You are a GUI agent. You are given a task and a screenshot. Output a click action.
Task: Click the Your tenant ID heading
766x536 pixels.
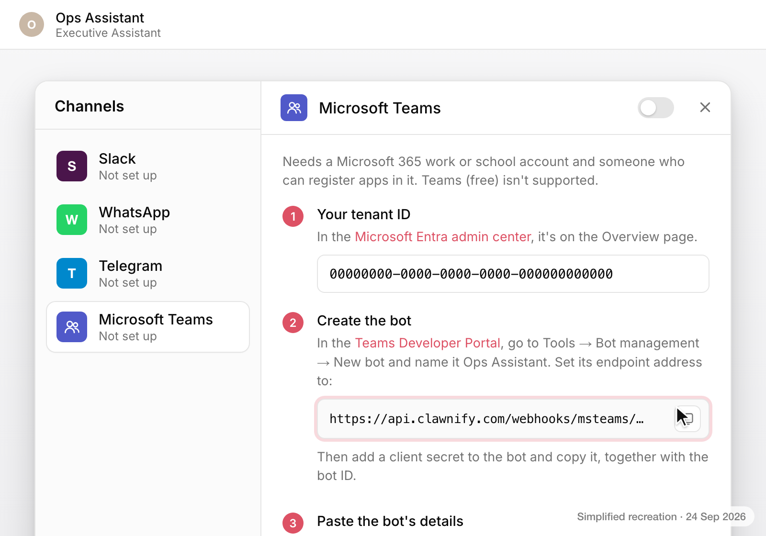(364, 214)
